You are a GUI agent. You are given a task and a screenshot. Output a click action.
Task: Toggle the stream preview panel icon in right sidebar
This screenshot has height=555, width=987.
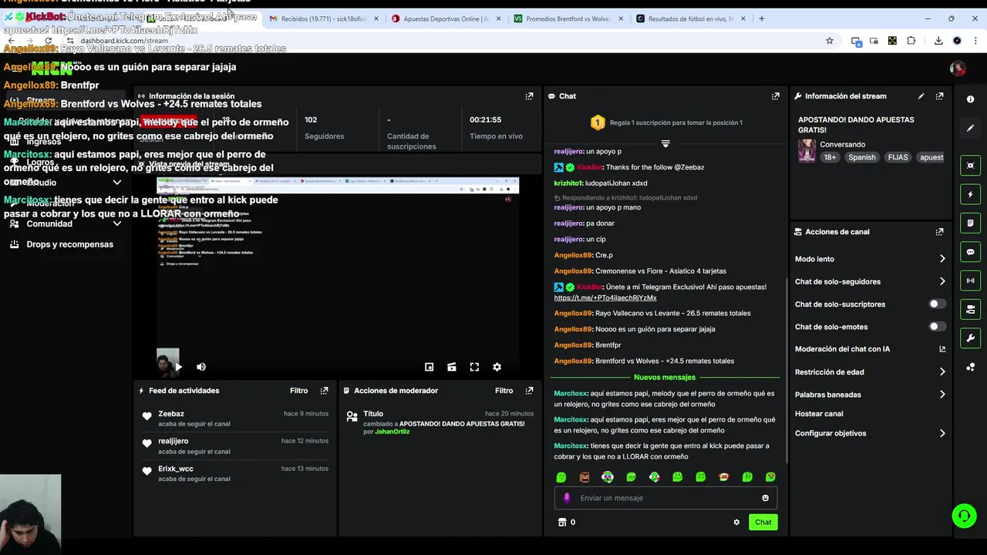970,166
